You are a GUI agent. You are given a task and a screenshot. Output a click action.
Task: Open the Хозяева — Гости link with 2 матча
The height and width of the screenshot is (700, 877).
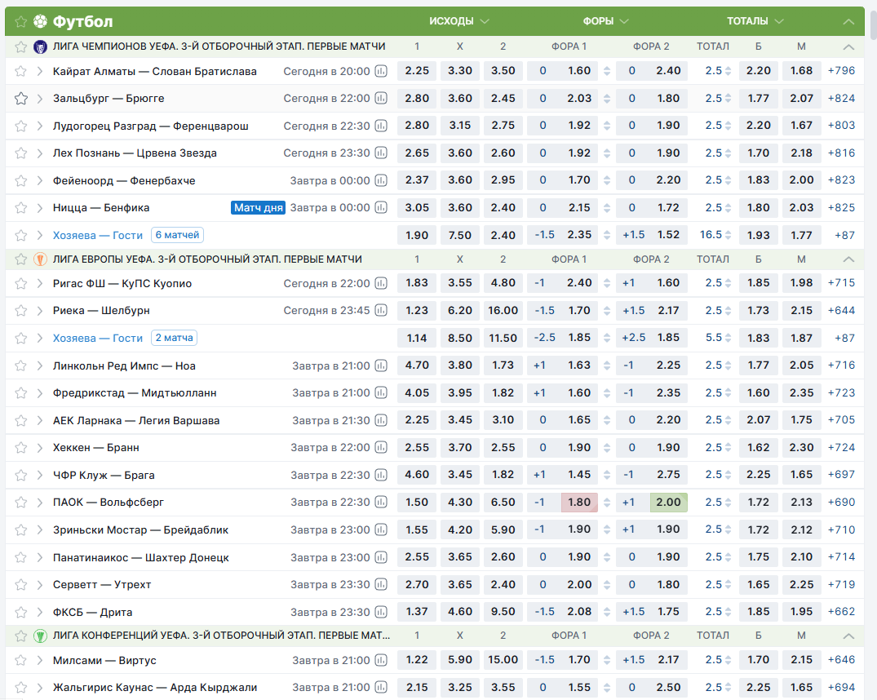click(98, 339)
